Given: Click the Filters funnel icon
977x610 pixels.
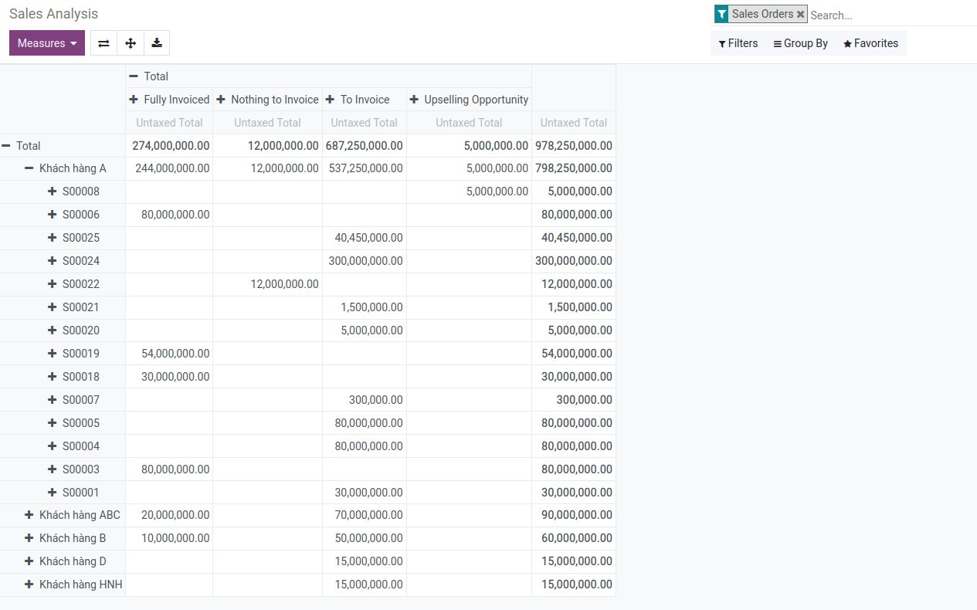Looking at the screenshot, I should tap(721, 43).
